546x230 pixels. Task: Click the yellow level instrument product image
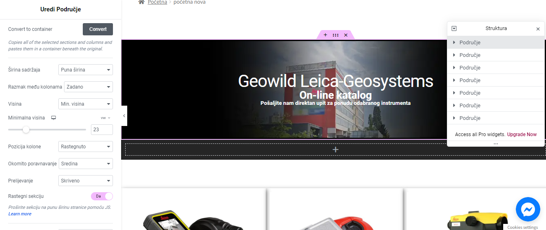coord(478,220)
